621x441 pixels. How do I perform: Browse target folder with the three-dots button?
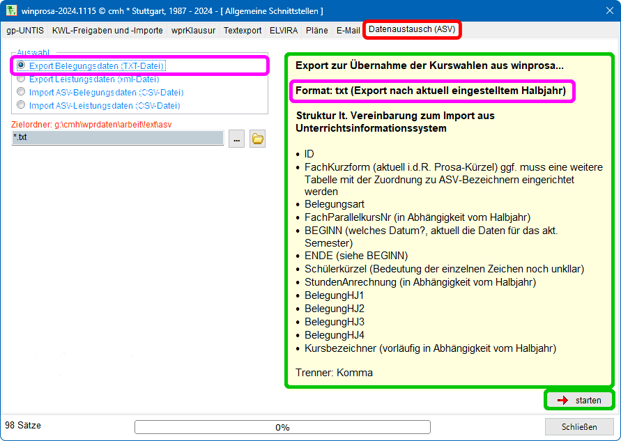236,139
